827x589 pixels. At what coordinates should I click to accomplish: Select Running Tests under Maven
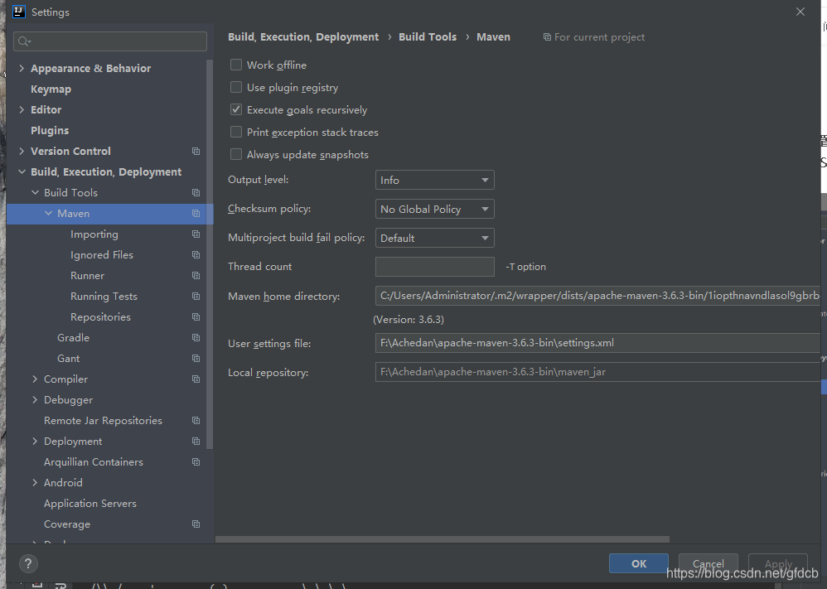click(104, 297)
